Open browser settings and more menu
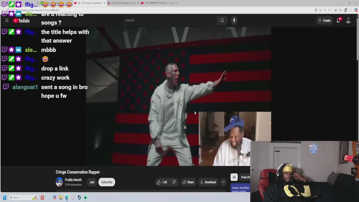The image size is (359, 202). [x=351, y=10]
